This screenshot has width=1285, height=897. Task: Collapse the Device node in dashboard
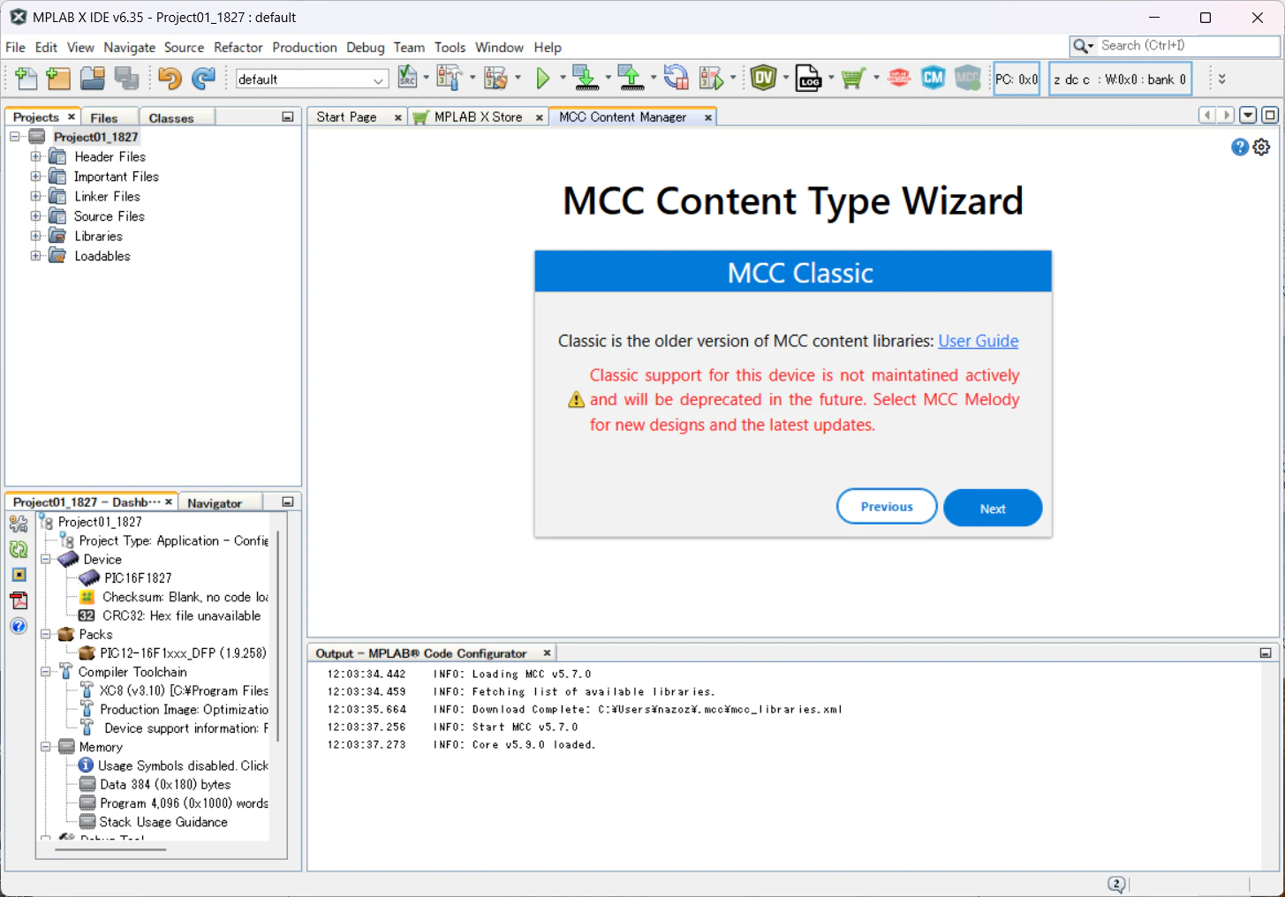(45, 559)
